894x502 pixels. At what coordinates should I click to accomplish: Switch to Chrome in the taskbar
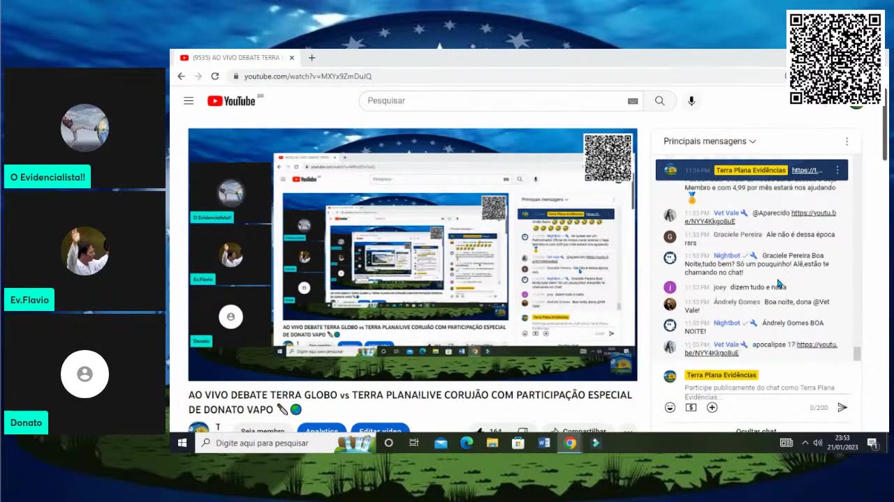[571, 443]
